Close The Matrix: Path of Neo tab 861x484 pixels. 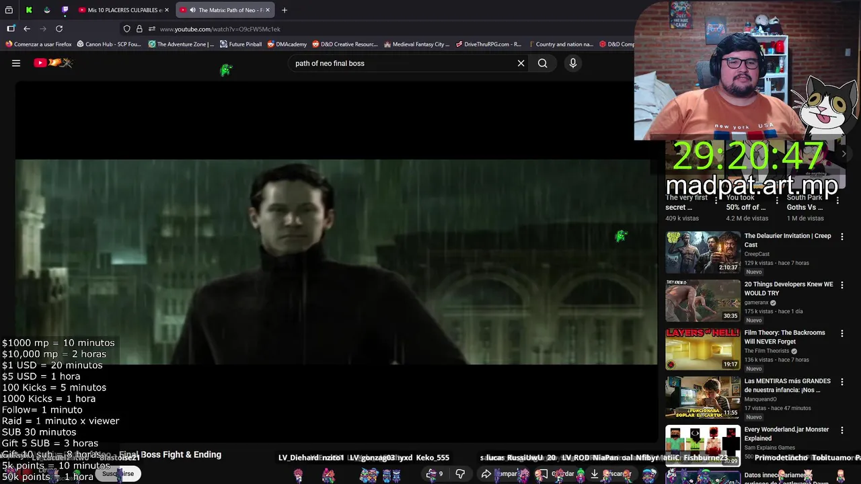coord(268,10)
